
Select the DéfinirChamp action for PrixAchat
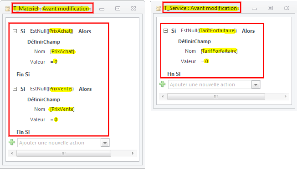coord(44,42)
